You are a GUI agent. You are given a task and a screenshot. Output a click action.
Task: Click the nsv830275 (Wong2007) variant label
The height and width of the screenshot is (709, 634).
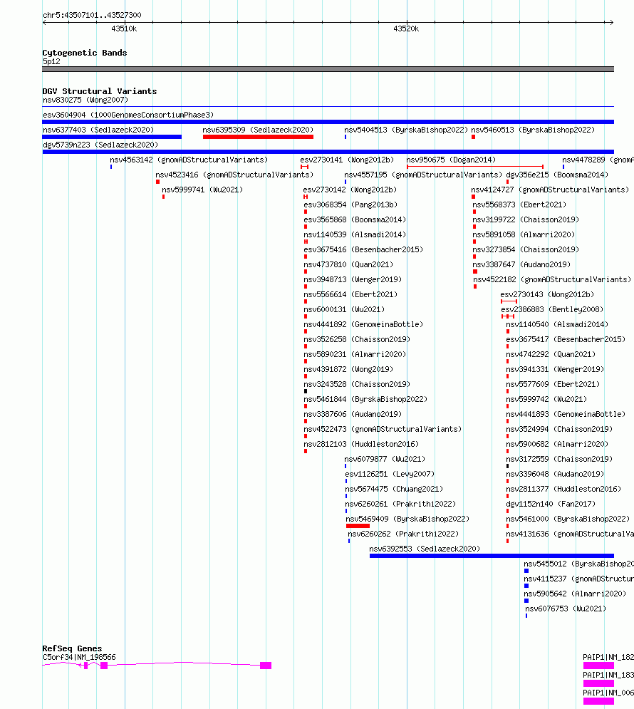[x=85, y=100]
